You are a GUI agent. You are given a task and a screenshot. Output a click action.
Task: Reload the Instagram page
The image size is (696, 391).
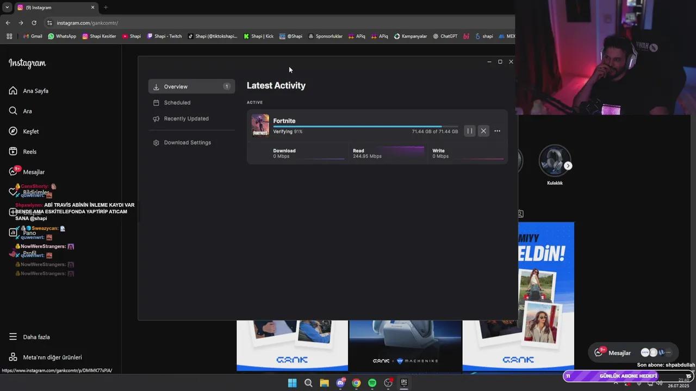tap(34, 23)
